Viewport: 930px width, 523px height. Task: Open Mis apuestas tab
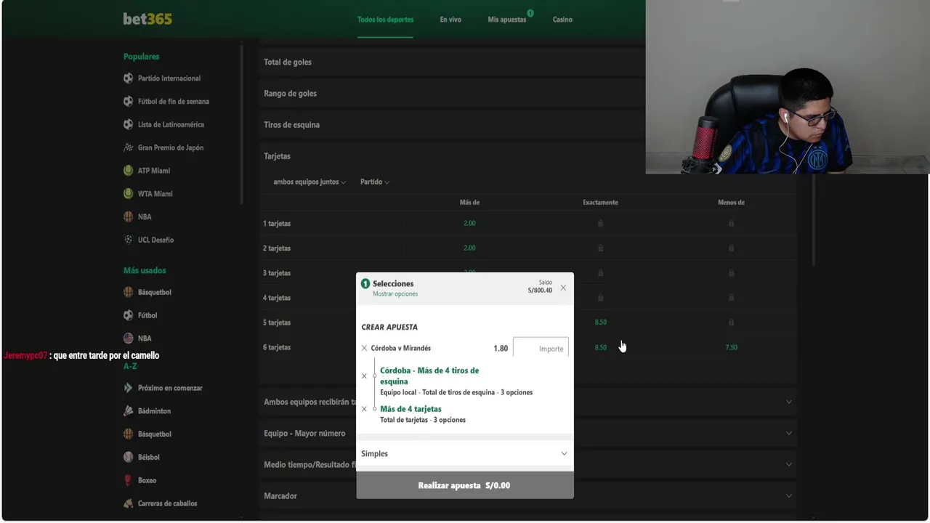(507, 20)
